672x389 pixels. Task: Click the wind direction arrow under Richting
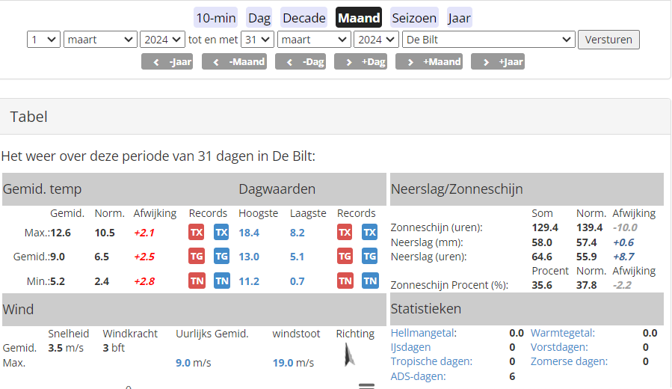pyautogui.click(x=348, y=354)
